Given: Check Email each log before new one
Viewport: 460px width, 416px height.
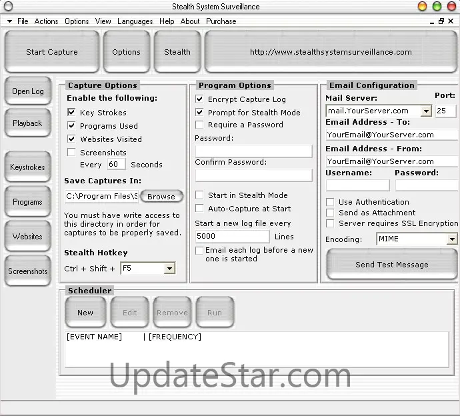Looking at the screenshot, I should 199,251.
